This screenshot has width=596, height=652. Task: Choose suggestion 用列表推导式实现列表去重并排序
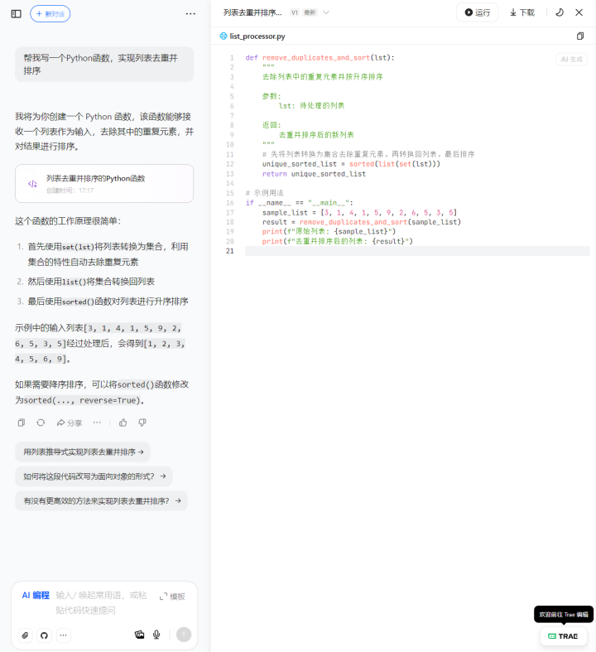[x=83, y=452]
